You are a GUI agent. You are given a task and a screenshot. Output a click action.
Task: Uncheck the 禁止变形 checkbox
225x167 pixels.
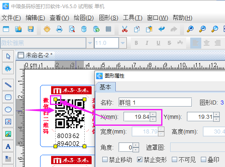point(139,159)
